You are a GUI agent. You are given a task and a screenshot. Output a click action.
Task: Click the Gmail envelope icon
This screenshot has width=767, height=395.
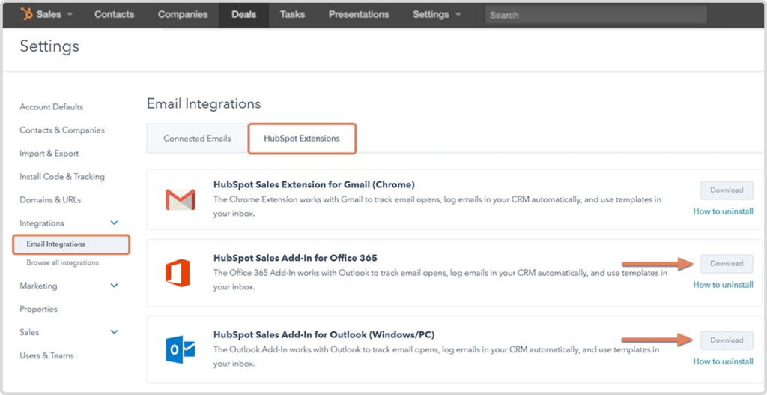point(180,199)
